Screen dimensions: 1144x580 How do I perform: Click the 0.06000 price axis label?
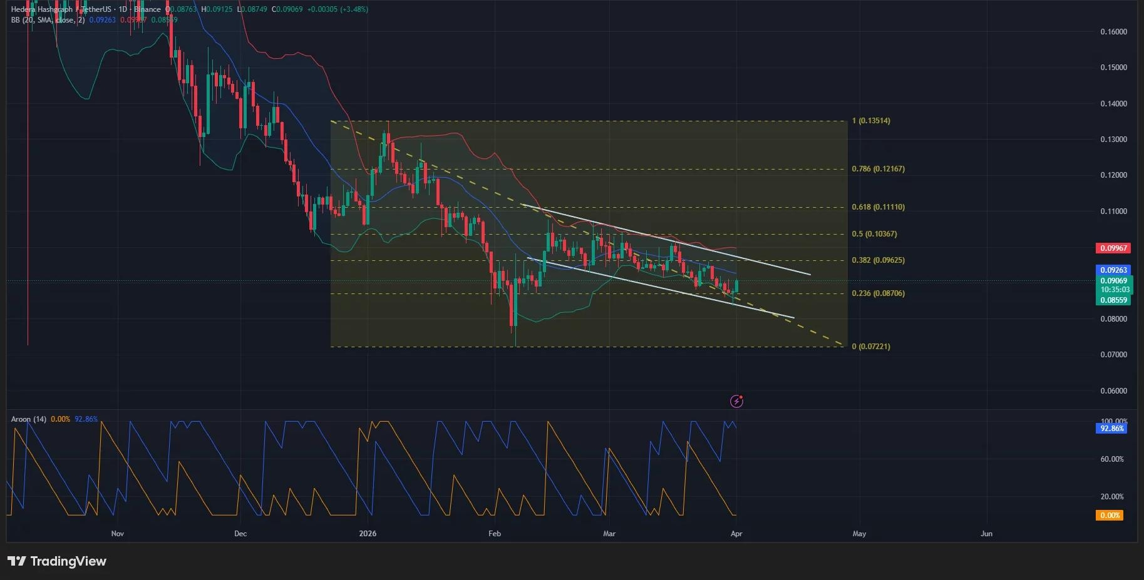coord(1113,391)
